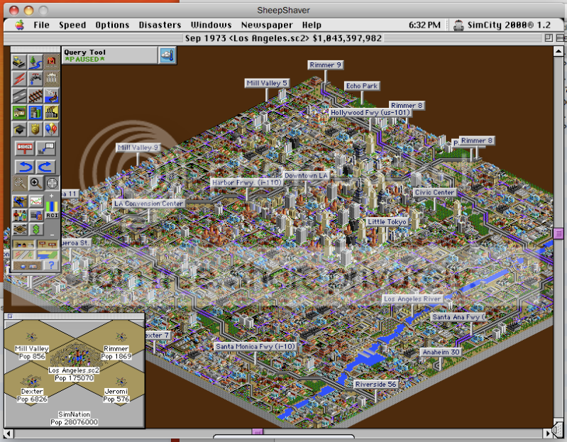Click the Echo Park sign
This screenshot has height=442, width=567.
pyautogui.click(x=362, y=86)
